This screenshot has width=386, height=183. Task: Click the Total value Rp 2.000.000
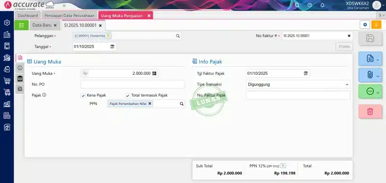[336, 173]
